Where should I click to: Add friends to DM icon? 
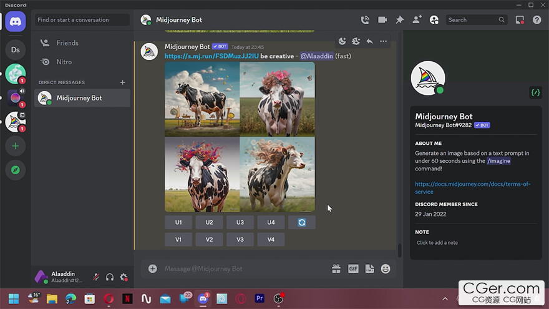click(x=417, y=20)
